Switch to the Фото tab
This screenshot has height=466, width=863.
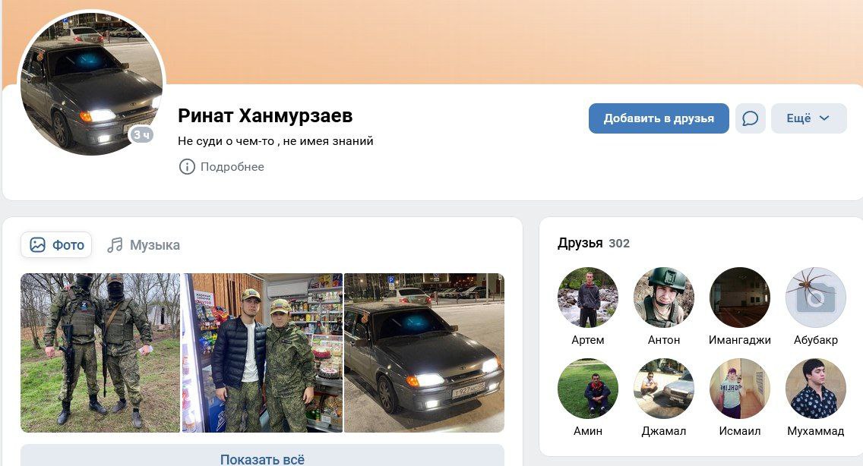(57, 245)
